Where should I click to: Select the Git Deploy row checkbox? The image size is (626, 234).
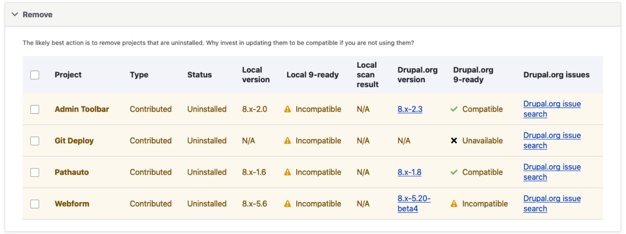(35, 141)
